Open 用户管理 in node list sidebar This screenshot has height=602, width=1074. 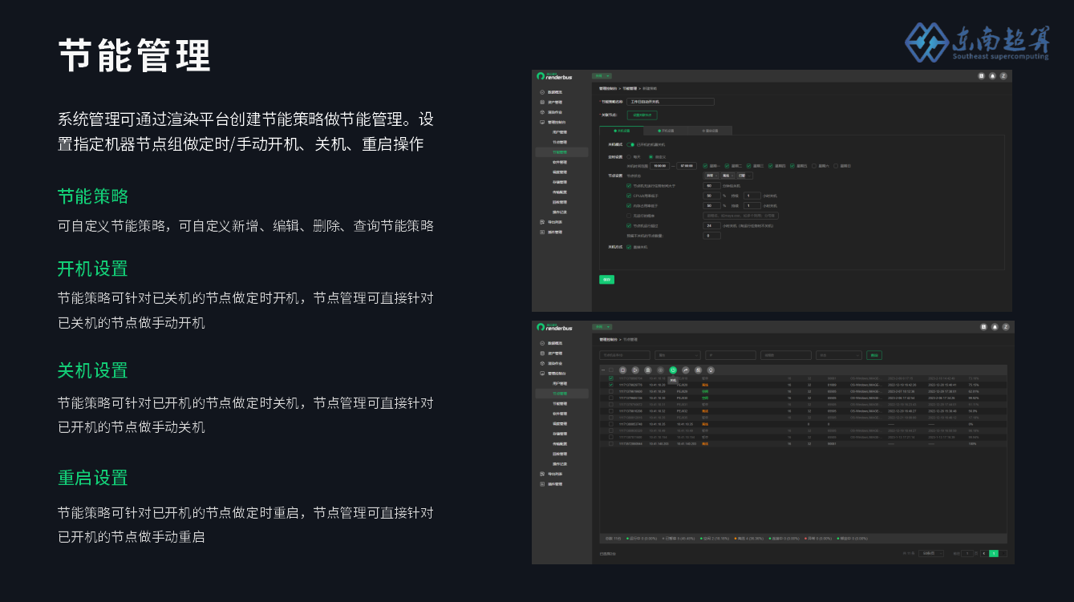tap(560, 383)
